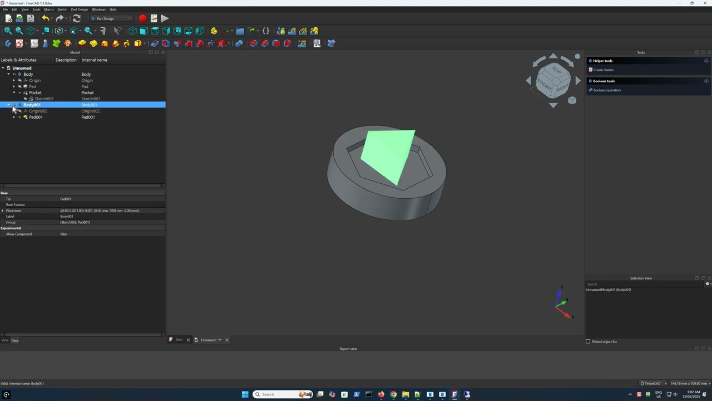Screen dimensions: 712x401
Task: Collapse the Pocket tree node
Action: [14, 92]
